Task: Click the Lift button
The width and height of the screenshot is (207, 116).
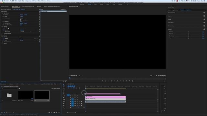Action: (x=126, y=81)
